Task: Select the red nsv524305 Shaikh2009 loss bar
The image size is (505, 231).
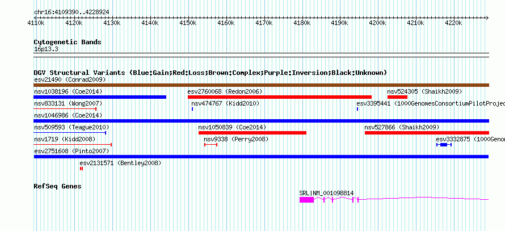Action: click(x=397, y=97)
